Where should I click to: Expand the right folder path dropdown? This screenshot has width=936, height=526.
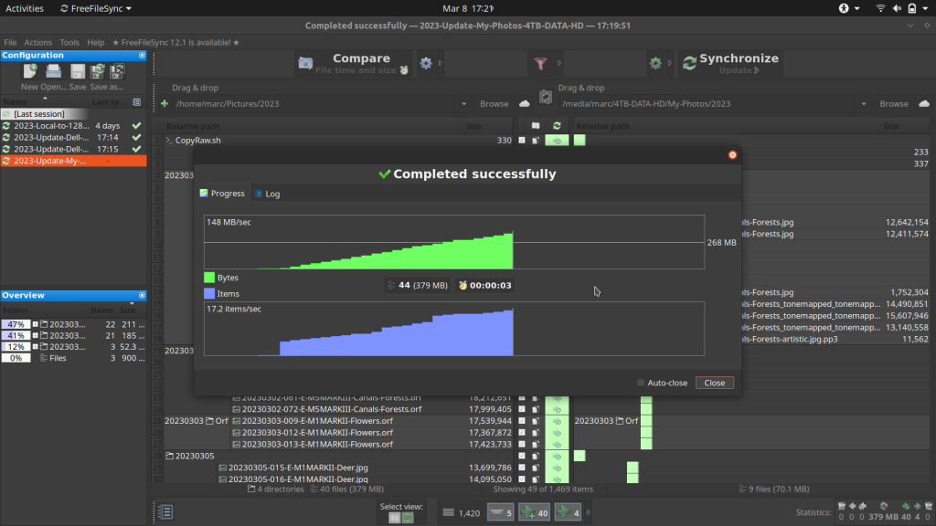[866, 104]
